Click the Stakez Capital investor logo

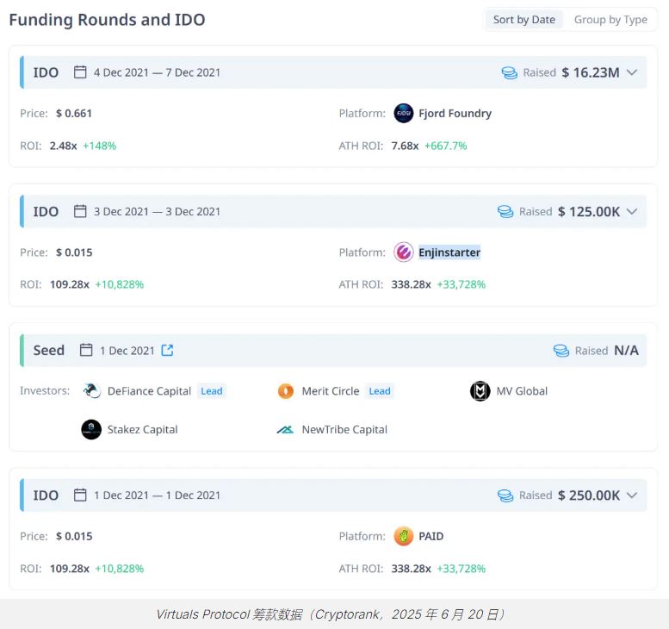91,429
